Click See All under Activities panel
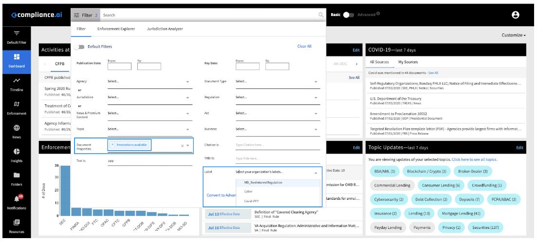538x242 pixels. [x=354, y=78]
